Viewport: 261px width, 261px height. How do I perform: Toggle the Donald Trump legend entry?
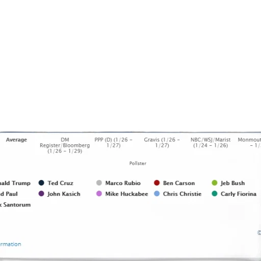15,183
